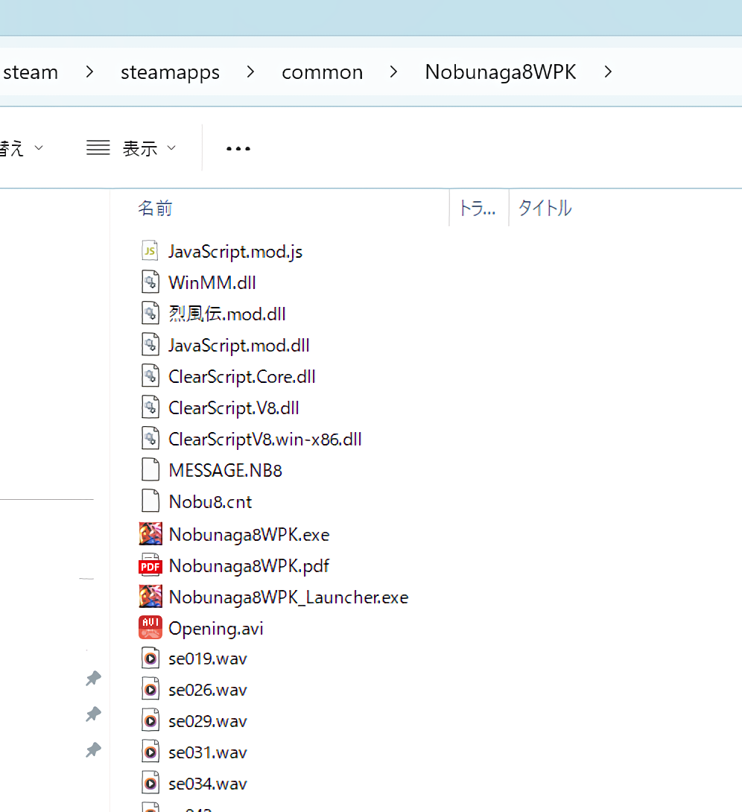Select the 烈風伝.mod.dll file name
The width and height of the screenshot is (742, 812).
click(x=227, y=314)
